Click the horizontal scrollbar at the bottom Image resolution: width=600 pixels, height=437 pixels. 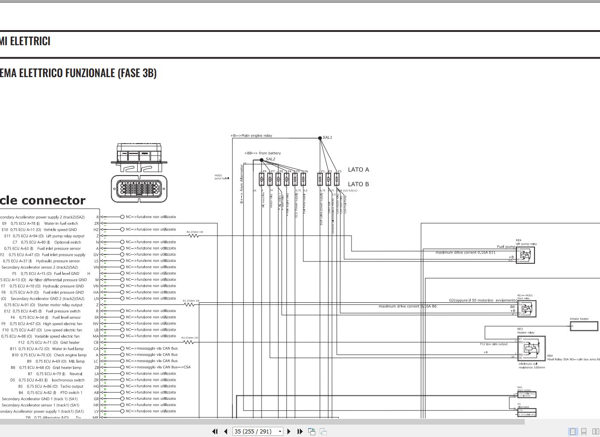coord(262,421)
